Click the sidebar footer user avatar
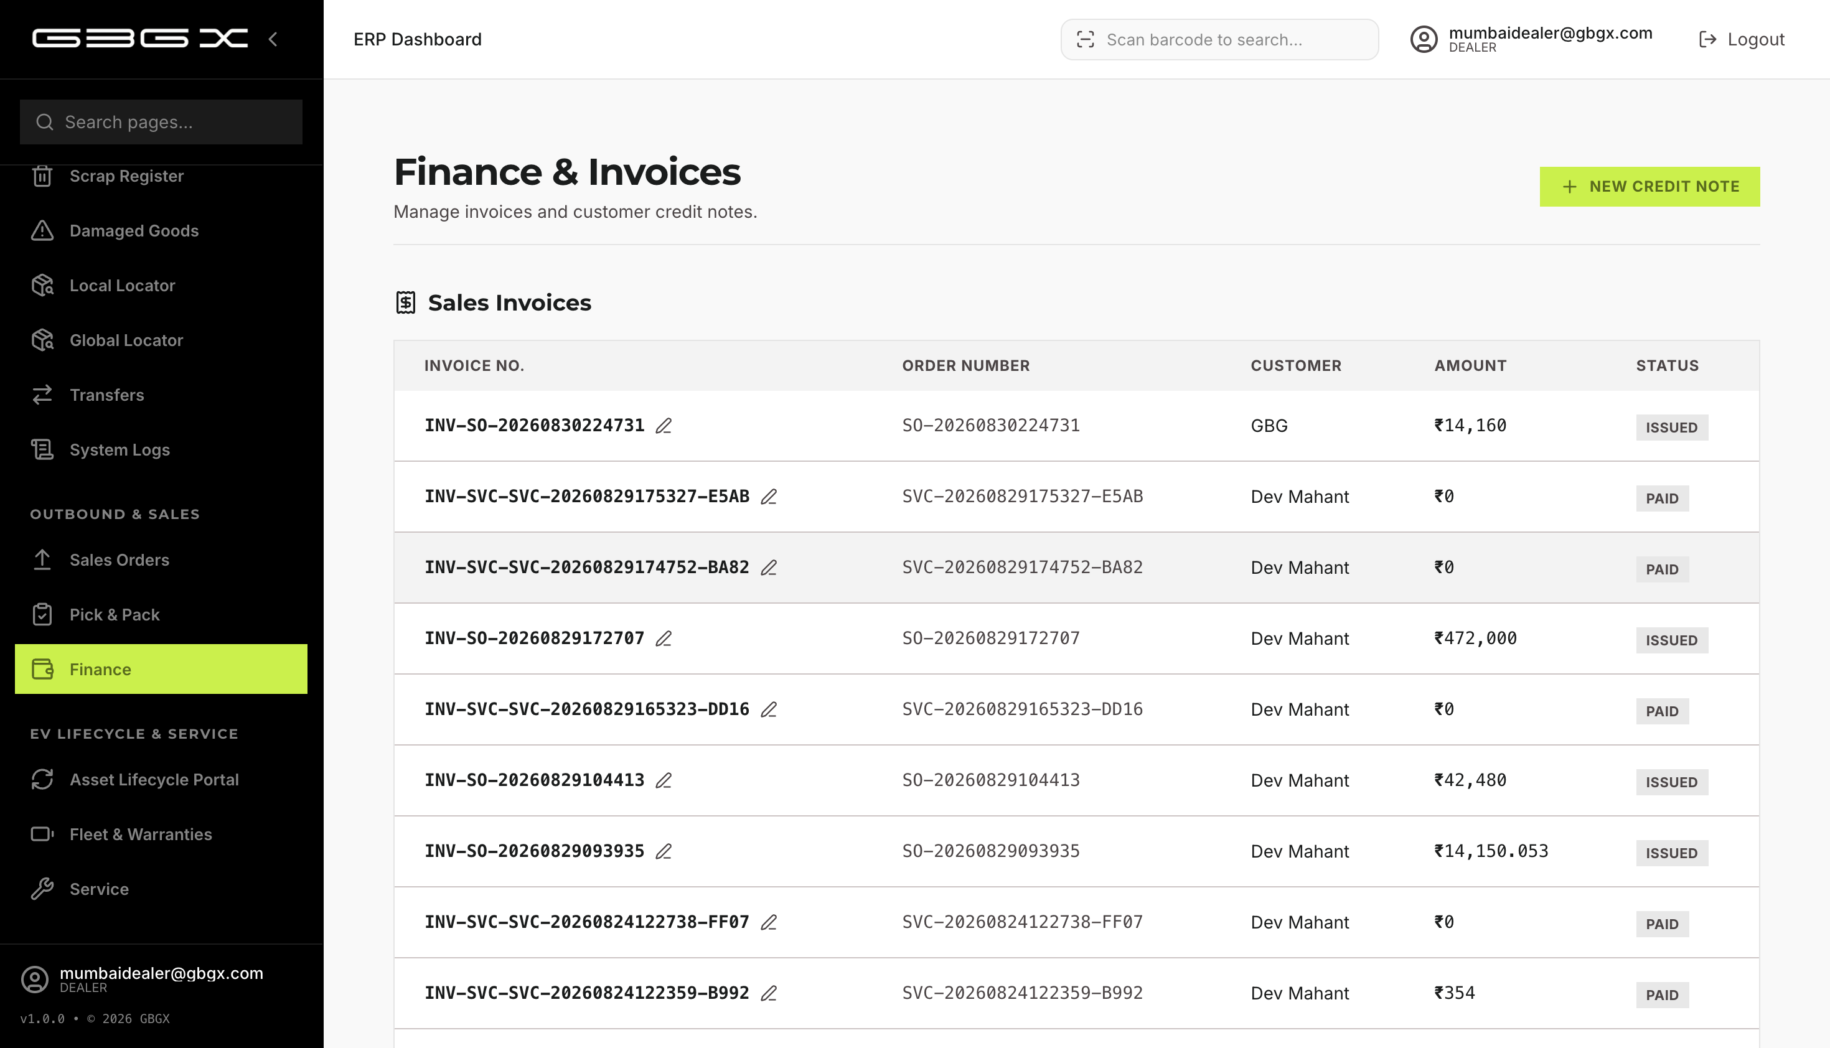The width and height of the screenshot is (1830, 1048). click(x=34, y=979)
